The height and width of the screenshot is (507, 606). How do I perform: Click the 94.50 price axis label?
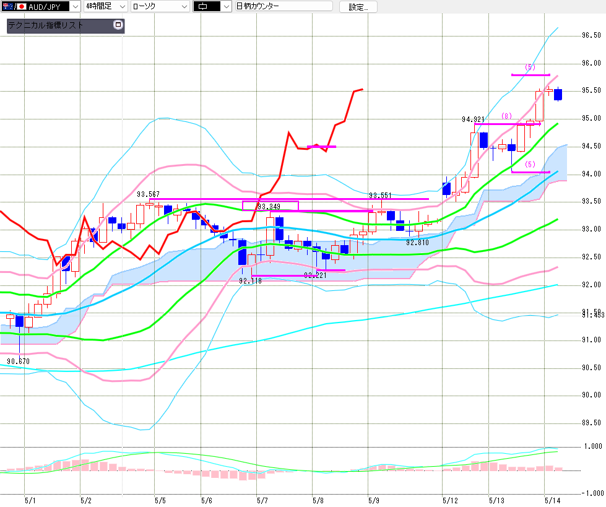[x=591, y=146]
